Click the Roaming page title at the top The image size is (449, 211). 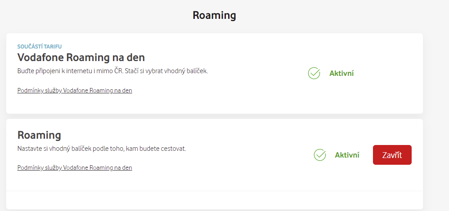pos(214,15)
